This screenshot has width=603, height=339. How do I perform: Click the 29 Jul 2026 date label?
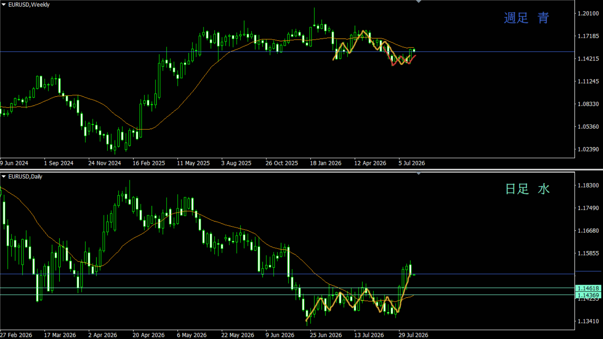click(x=413, y=335)
